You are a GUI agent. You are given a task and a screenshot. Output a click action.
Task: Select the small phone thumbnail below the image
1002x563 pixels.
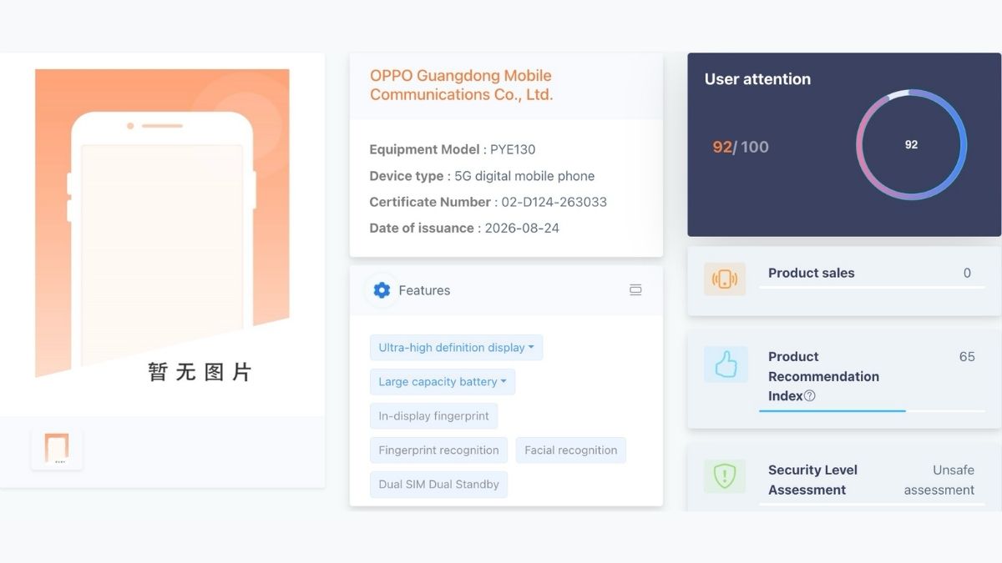tap(57, 449)
